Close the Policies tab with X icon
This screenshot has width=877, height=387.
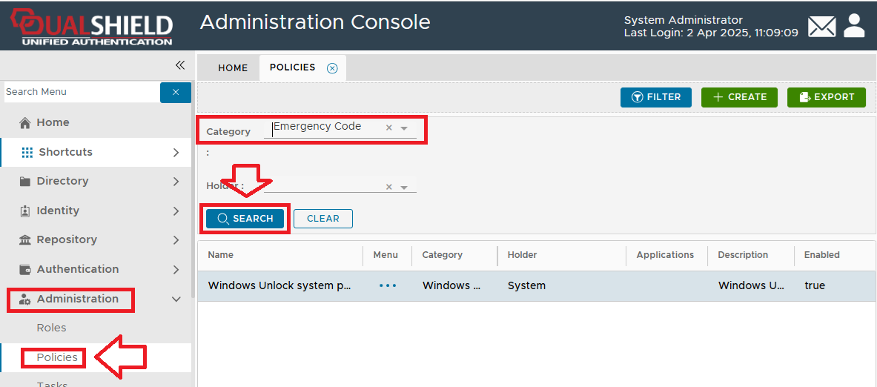pos(332,68)
